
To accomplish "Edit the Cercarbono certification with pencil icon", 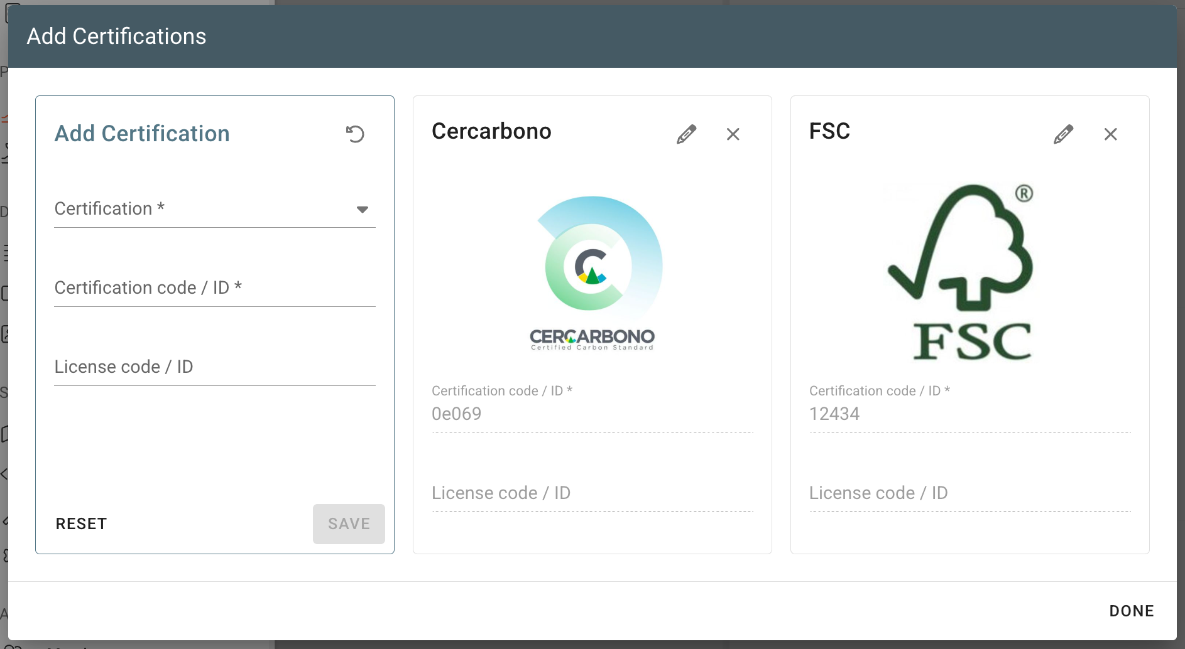I will point(686,134).
